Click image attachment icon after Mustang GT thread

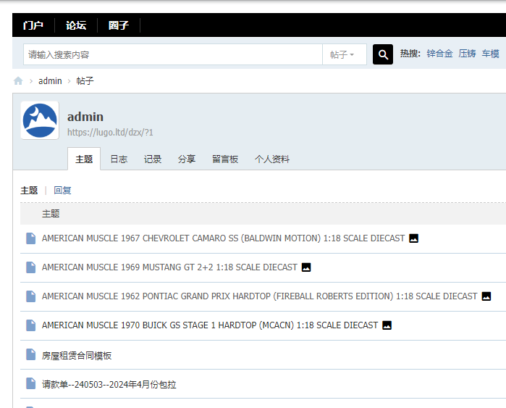click(x=306, y=267)
